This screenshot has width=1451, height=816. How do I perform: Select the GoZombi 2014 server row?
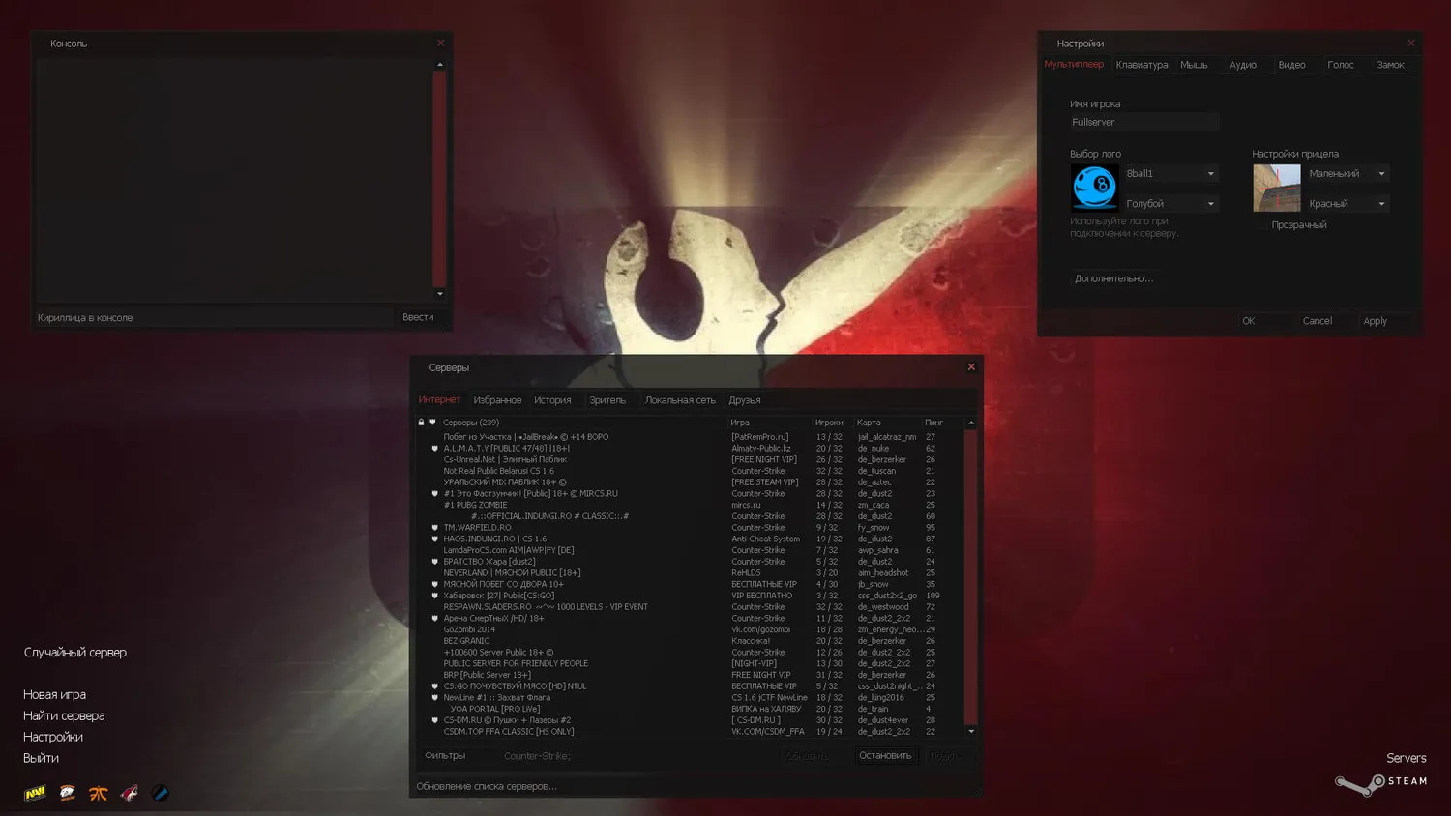[x=690, y=630]
